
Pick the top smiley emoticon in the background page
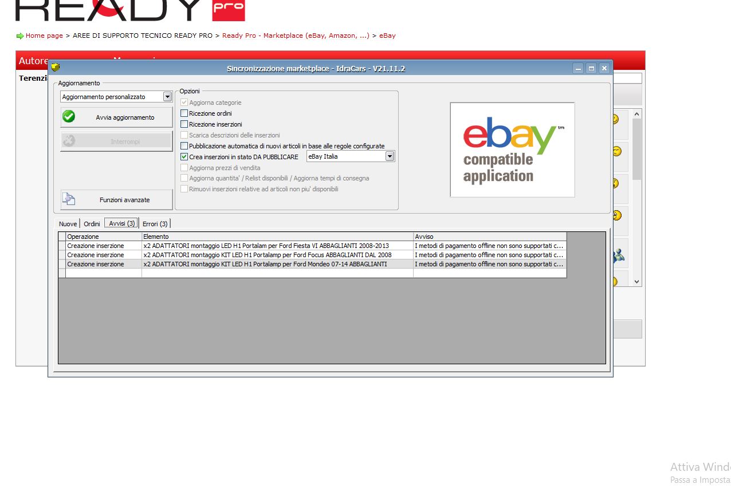tap(615, 119)
